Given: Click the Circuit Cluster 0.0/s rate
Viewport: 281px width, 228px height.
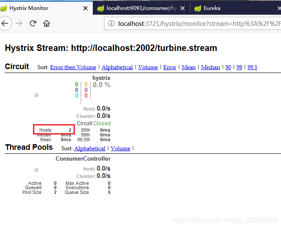Looking at the screenshot, I should coord(104,116).
